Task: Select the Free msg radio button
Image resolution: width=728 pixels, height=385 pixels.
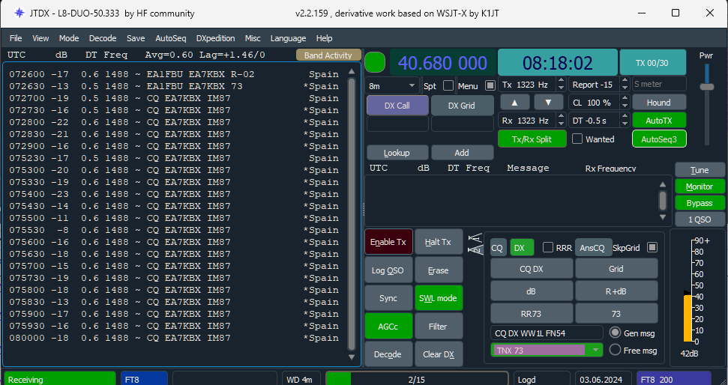Action: 616,350
